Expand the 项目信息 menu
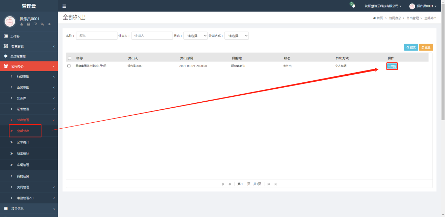445x217 pixels. coord(54,209)
